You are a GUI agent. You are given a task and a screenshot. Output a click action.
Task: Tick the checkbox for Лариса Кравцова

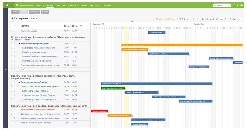tap(14, 31)
